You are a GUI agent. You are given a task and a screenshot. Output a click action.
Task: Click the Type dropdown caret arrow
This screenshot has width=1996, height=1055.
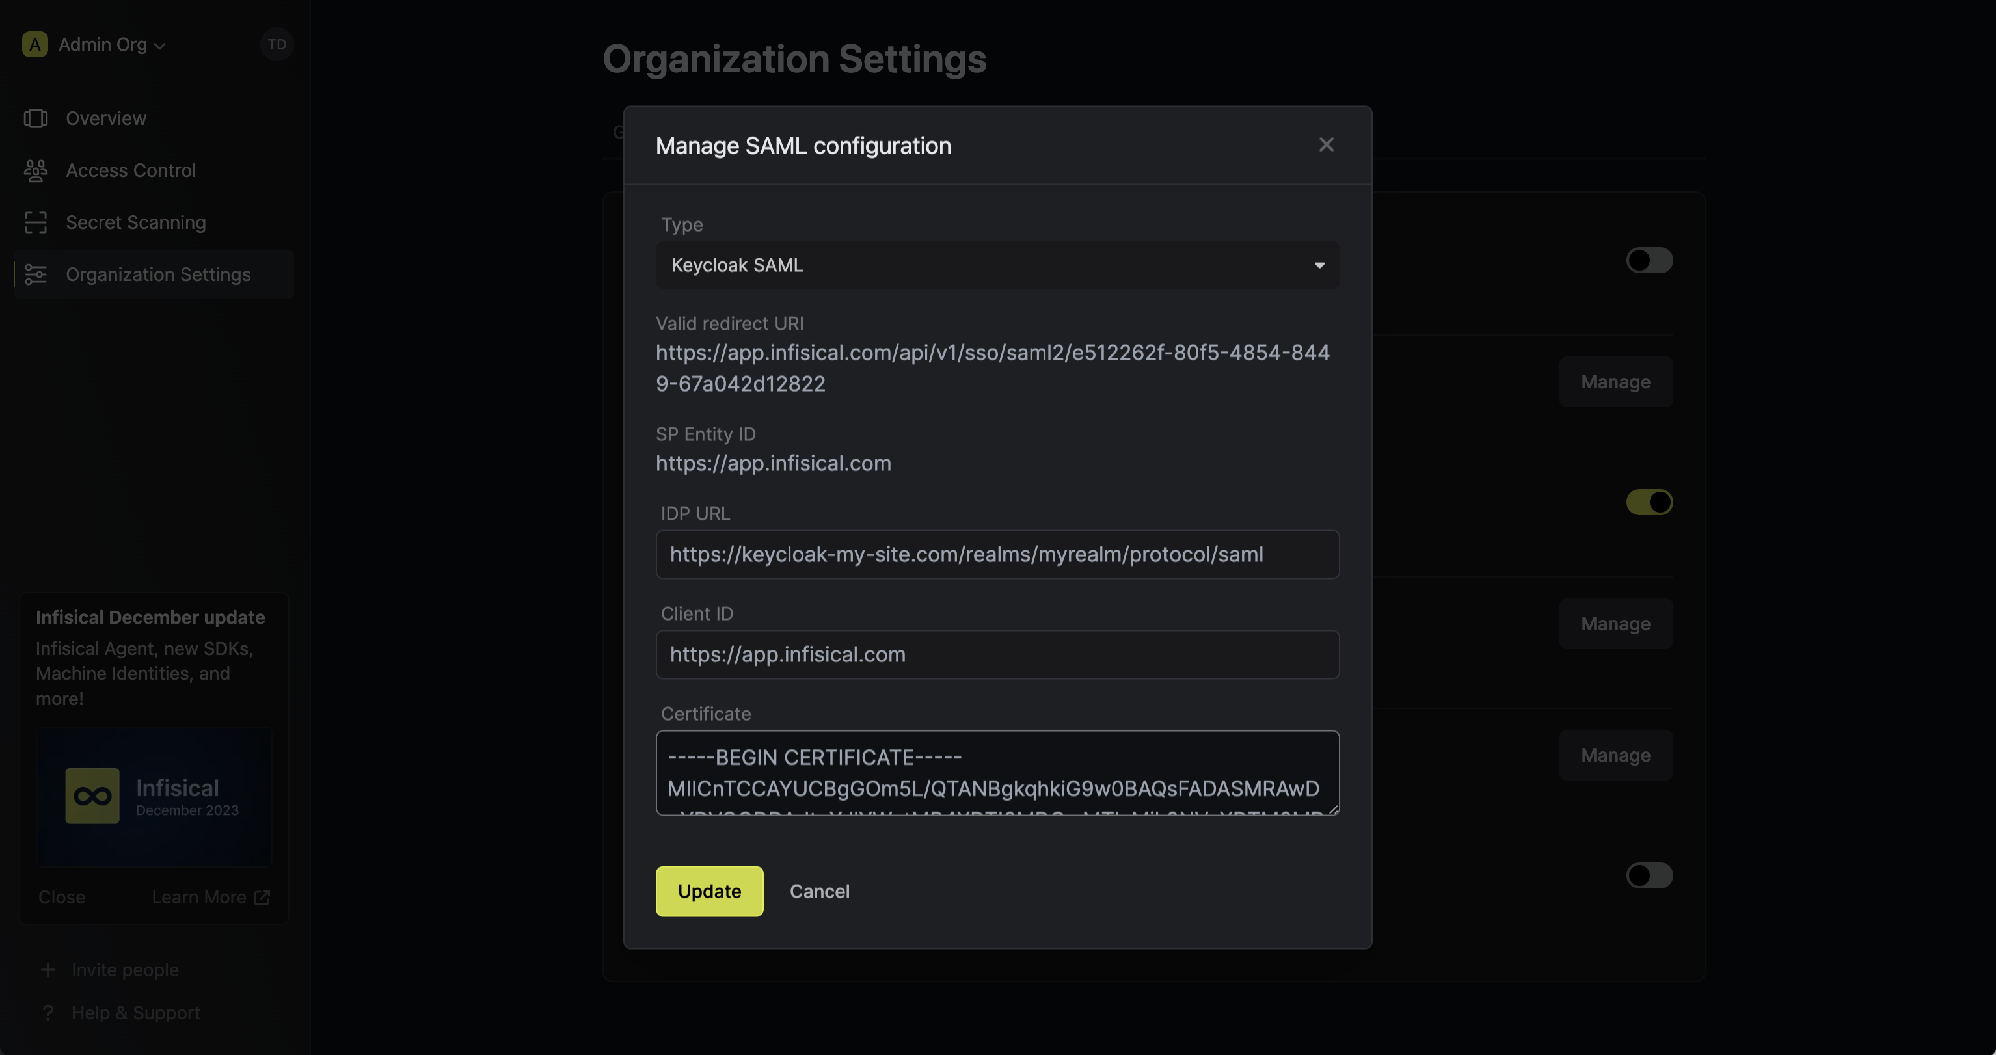(x=1319, y=265)
